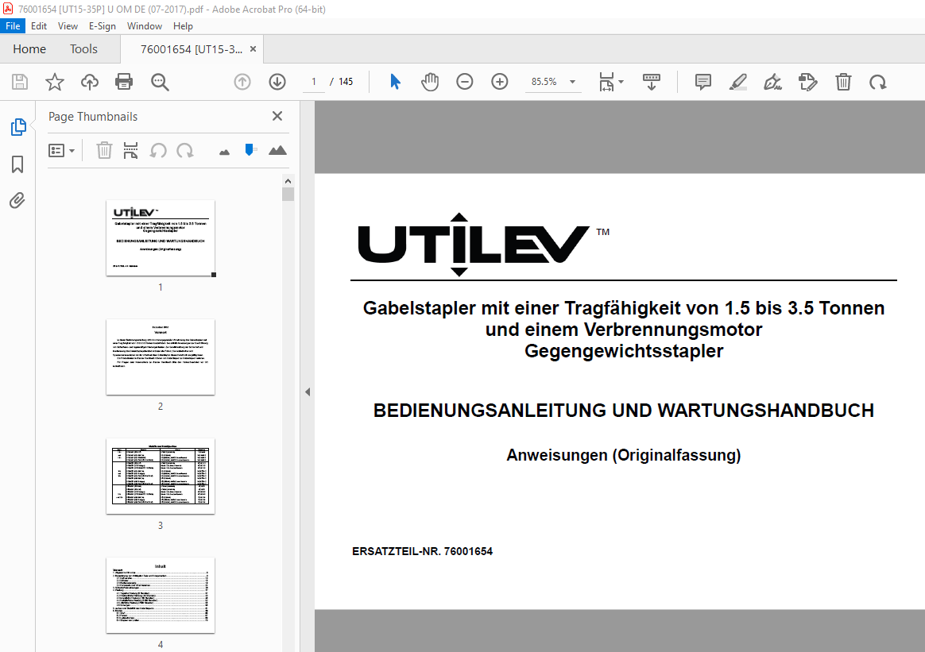Collapse the navigation pane arrow
This screenshot has height=652, width=925.
308,392
